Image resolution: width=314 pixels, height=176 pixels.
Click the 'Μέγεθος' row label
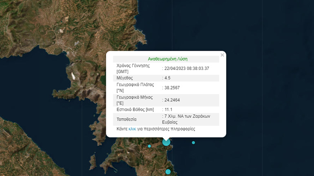[x=125, y=78]
